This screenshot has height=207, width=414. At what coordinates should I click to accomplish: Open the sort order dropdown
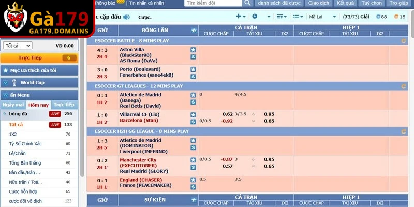click(282, 17)
